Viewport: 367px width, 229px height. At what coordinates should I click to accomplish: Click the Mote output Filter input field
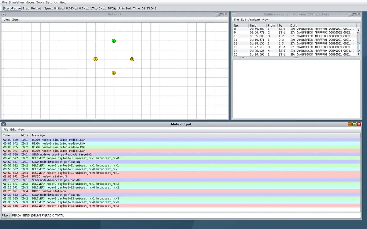coord(186,215)
